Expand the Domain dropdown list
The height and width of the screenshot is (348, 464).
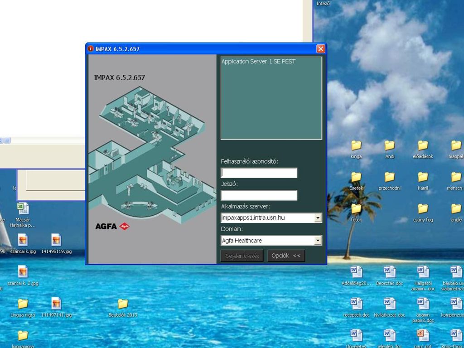318,240
